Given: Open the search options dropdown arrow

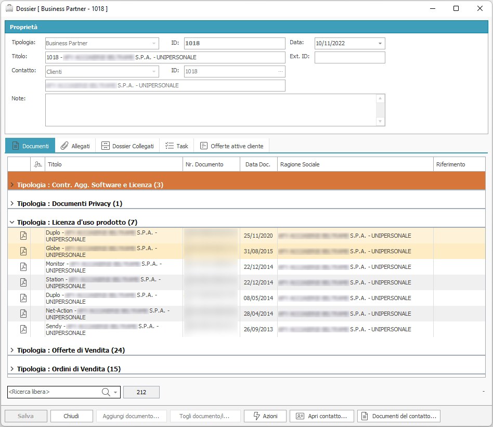Looking at the screenshot, I should pyautogui.click(x=115, y=392).
